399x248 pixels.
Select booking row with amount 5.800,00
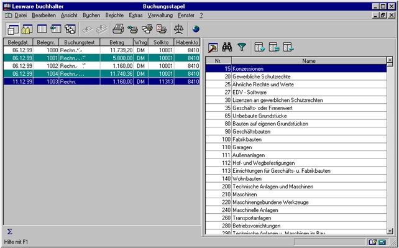pyautogui.click(x=102, y=58)
